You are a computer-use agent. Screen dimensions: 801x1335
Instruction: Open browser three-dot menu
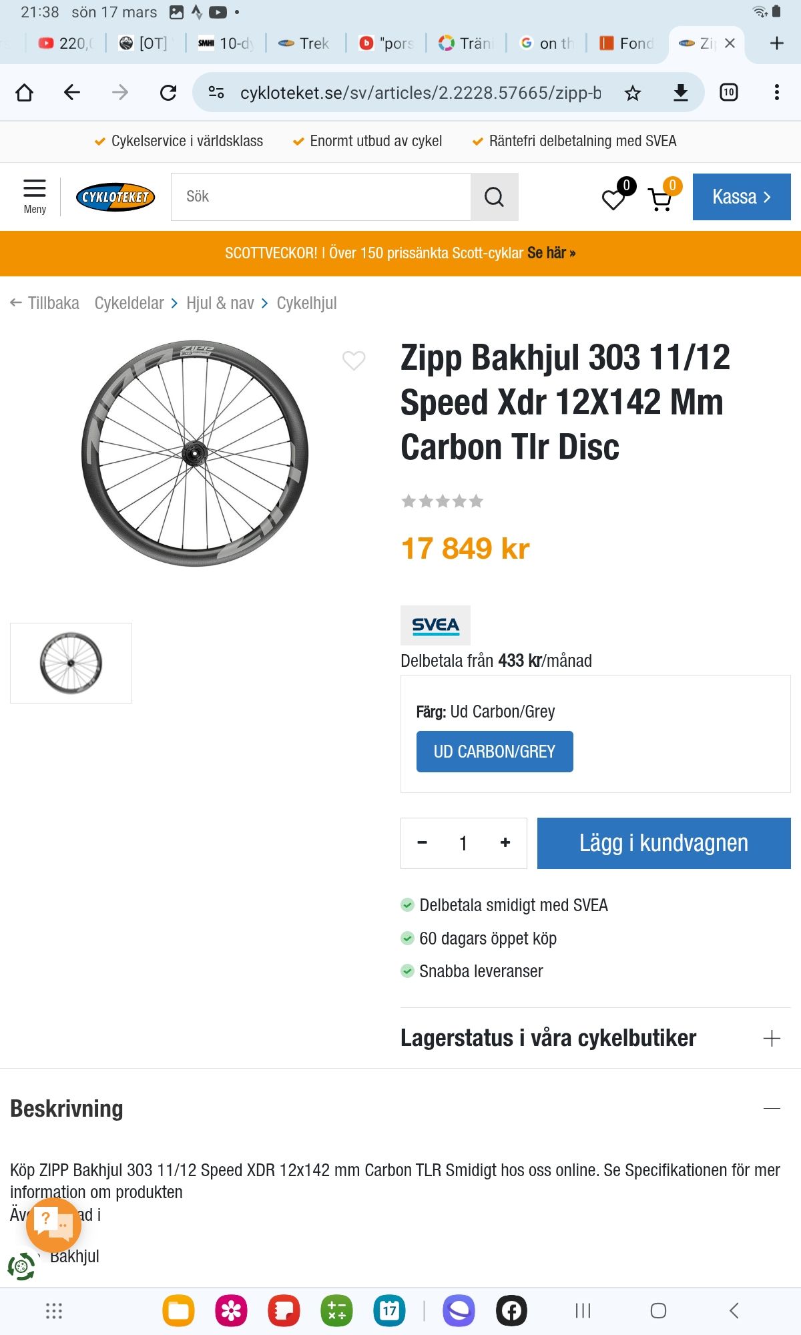pyautogui.click(x=776, y=93)
